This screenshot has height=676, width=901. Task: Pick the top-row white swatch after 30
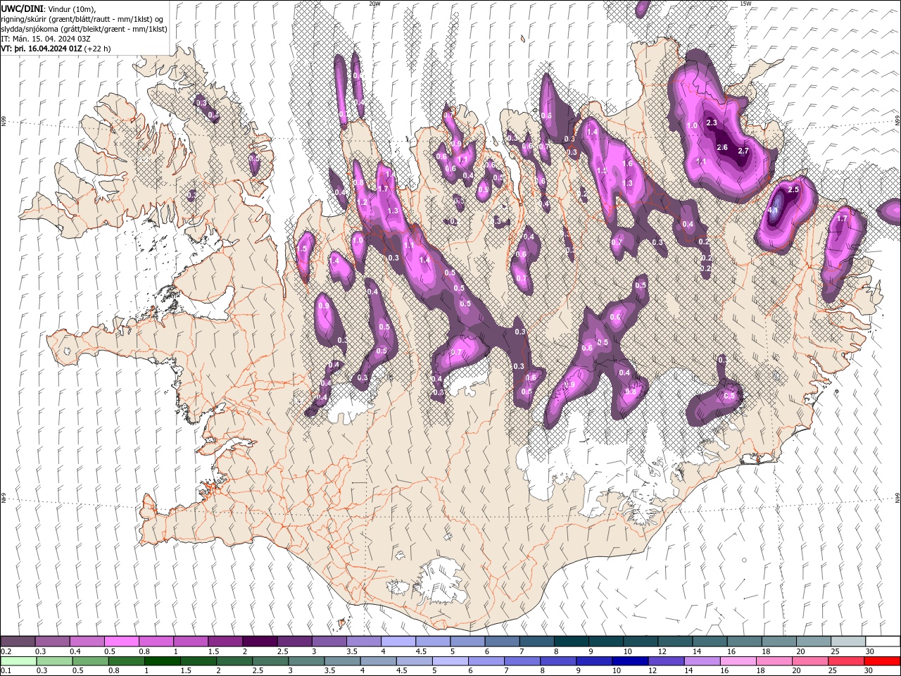[883, 641]
